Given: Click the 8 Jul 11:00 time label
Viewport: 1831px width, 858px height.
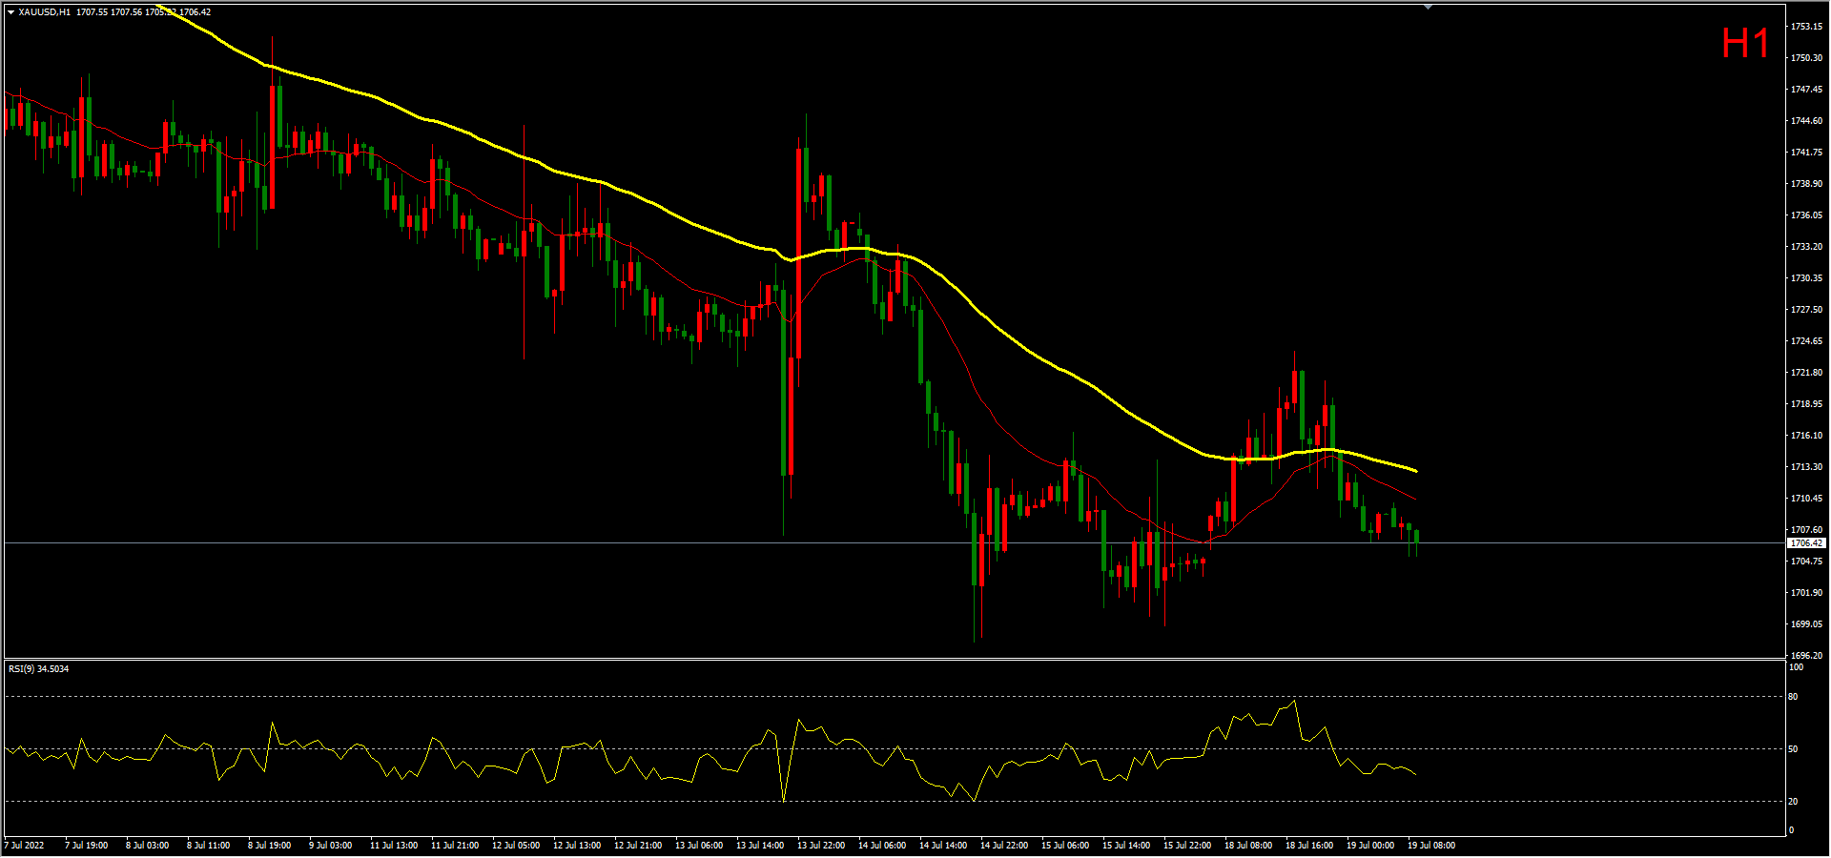Looking at the screenshot, I should pos(208,846).
